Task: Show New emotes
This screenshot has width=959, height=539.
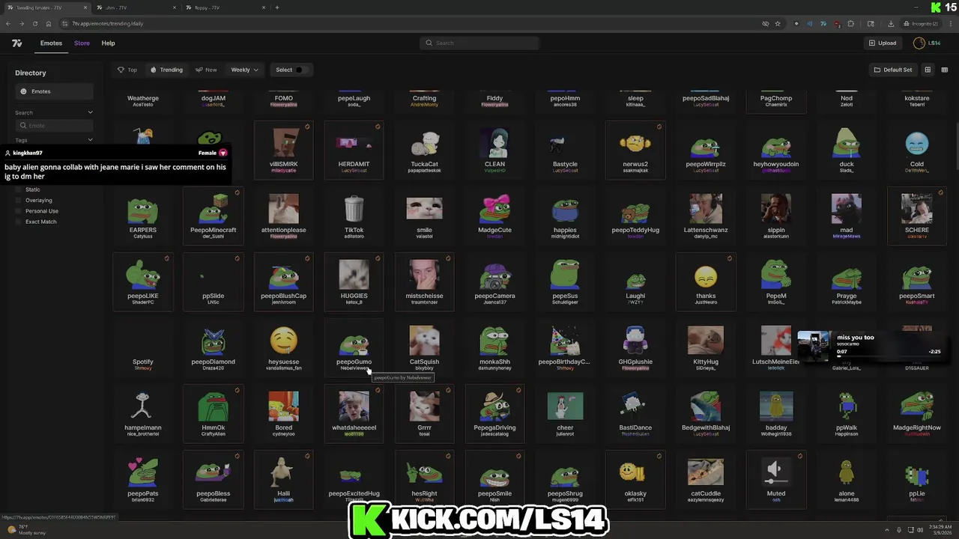Action: [206, 70]
